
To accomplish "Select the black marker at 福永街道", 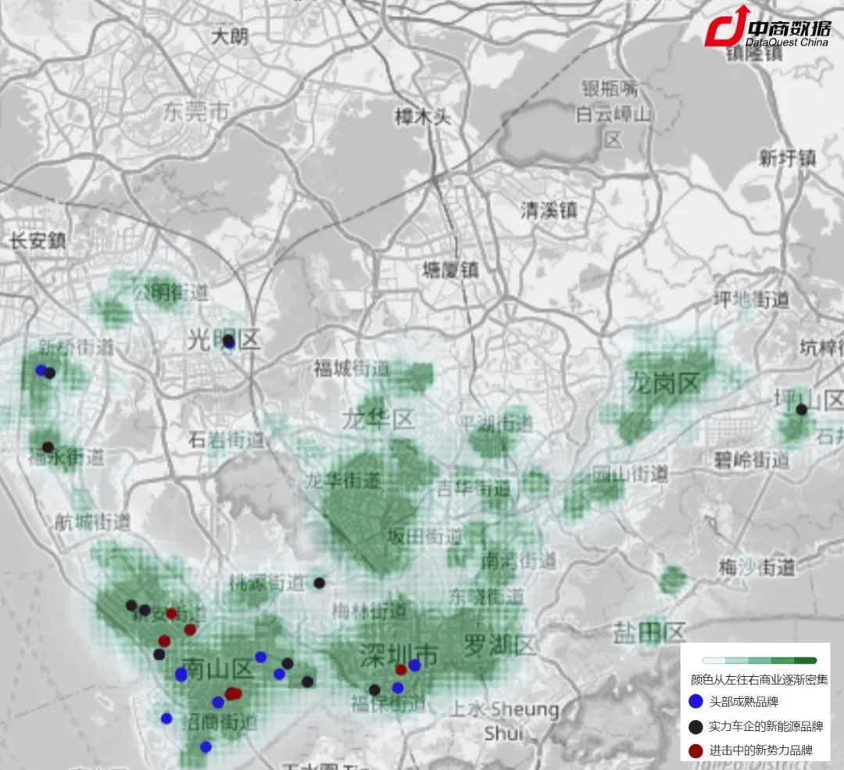I will [x=48, y=447].
